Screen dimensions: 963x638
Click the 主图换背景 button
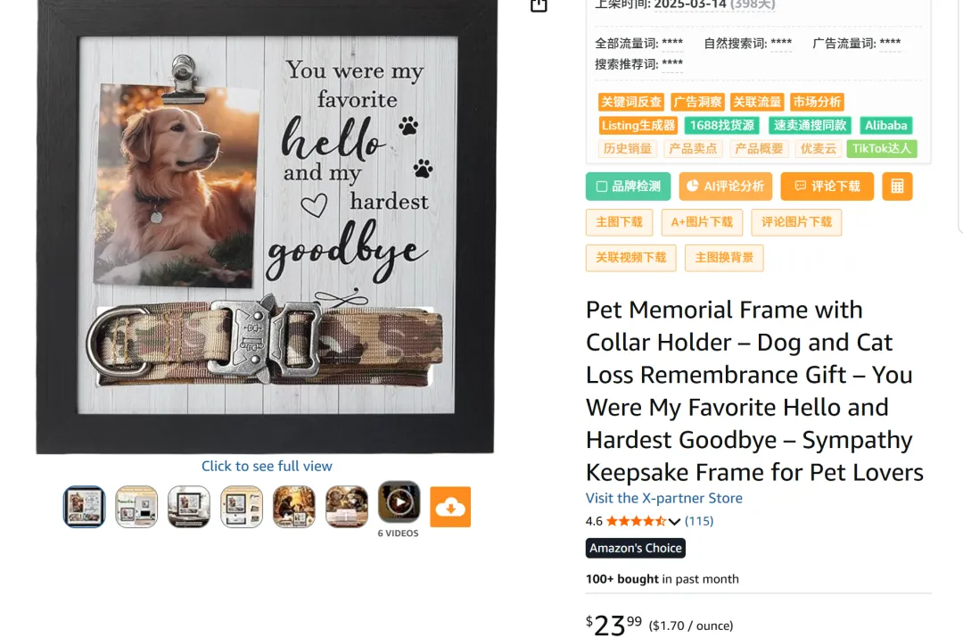[x=724, y=258]
